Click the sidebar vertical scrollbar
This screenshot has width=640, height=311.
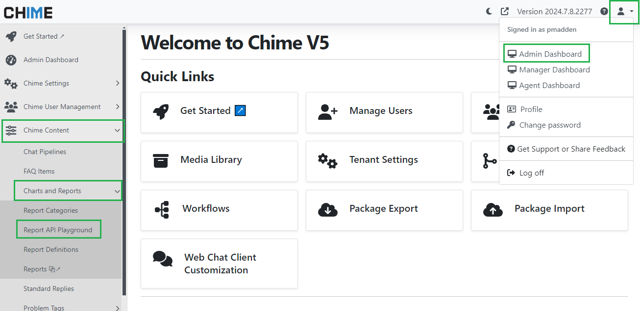click(x=124, y=161)
